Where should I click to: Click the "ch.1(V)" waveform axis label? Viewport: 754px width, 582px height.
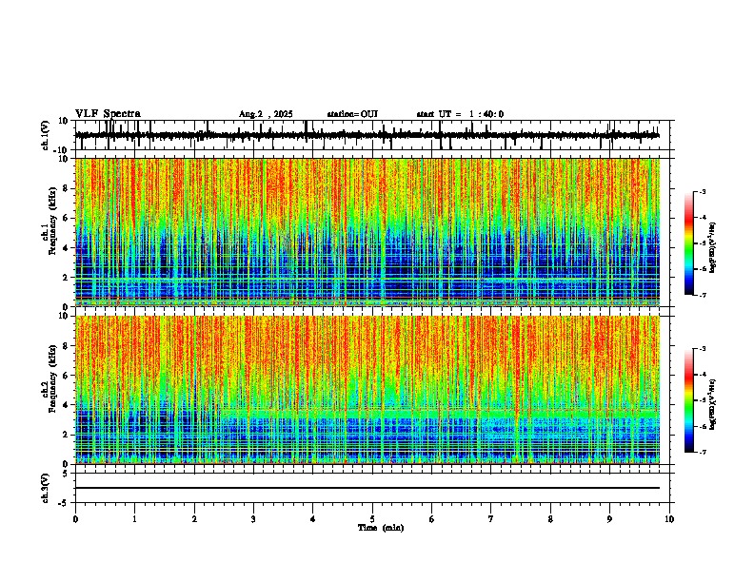click(46, 135)
